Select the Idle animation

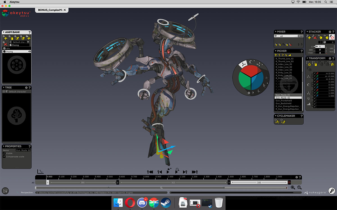click(17, 48)
